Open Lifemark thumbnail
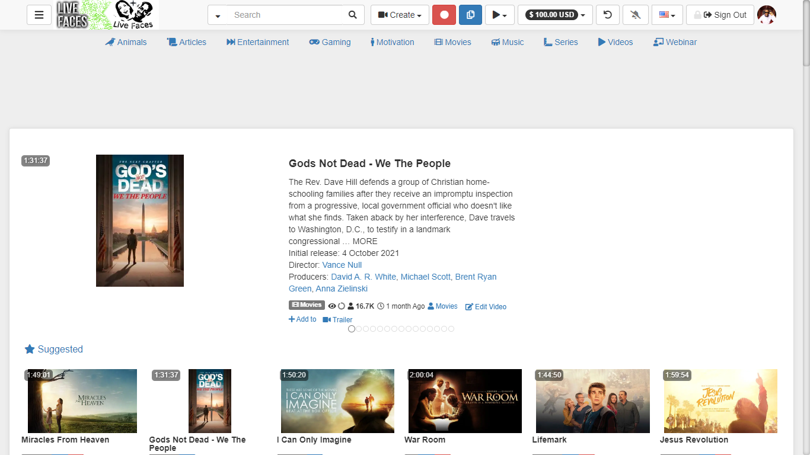This screenshot has height=455, width=810. [x=593, y=401]
